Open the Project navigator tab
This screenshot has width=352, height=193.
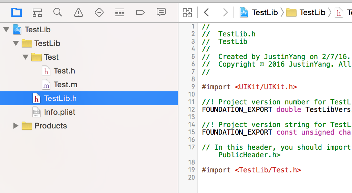point(17,13)
